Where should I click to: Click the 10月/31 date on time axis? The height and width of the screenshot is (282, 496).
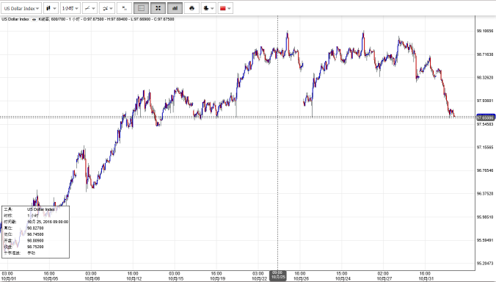tap(426, 279)
